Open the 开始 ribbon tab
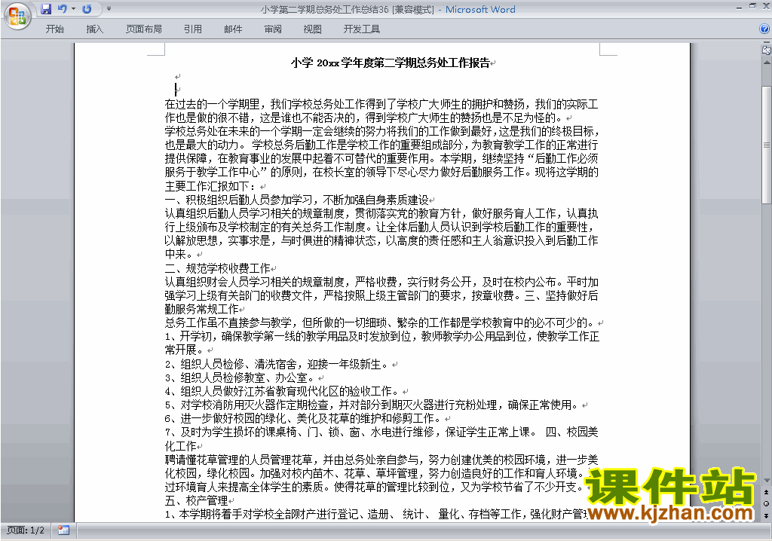The image size is (772, 541). 54,29
